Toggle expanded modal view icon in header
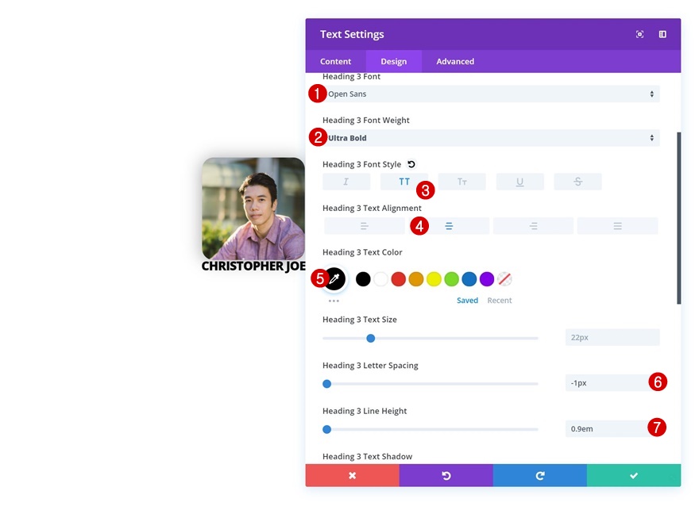This screenshot has width=699, height=510. (639, 34)
